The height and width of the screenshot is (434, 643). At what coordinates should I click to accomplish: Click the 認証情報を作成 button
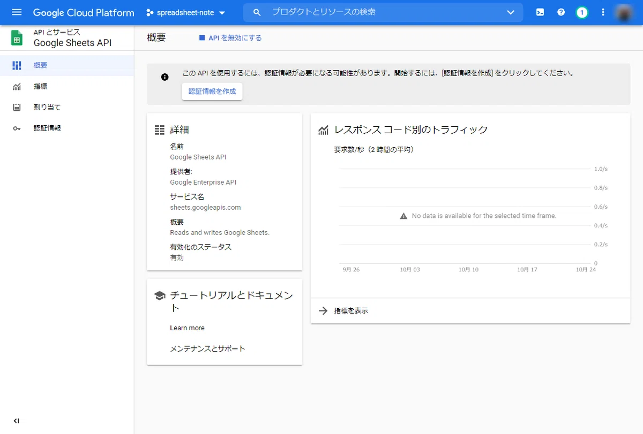pyautogui.click(x=212, y=92)
